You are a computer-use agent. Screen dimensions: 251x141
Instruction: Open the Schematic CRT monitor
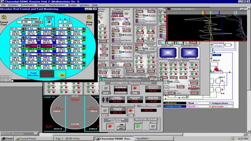(x=189, y=53)
